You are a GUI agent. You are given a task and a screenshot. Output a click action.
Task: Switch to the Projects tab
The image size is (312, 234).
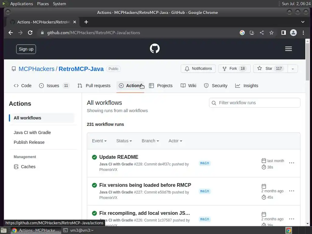(161, 86)
